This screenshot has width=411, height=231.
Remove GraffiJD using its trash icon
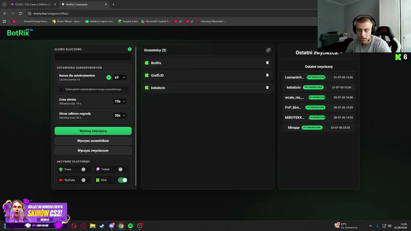click(267, 75)
